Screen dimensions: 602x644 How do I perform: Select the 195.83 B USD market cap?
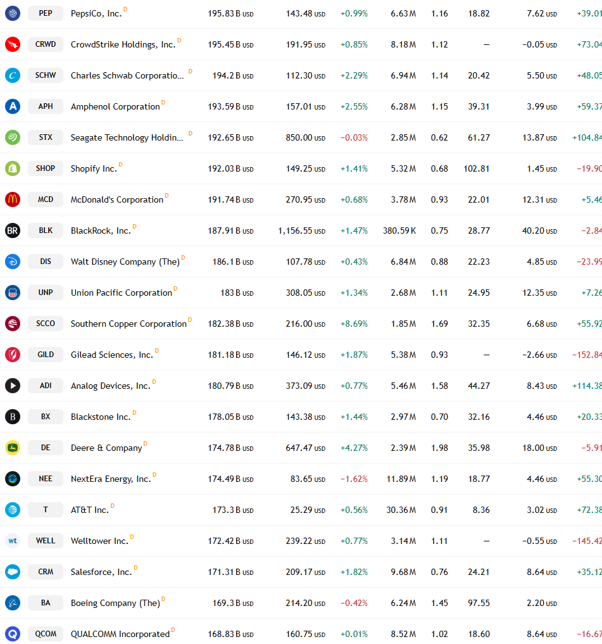(231, 13)
